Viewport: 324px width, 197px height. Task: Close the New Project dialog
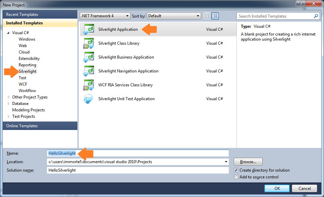[x=313, y=3]
